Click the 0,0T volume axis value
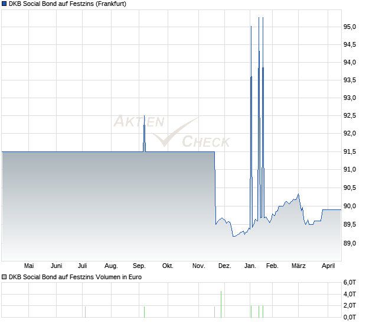The image size is (366, 323). (349, 317)
